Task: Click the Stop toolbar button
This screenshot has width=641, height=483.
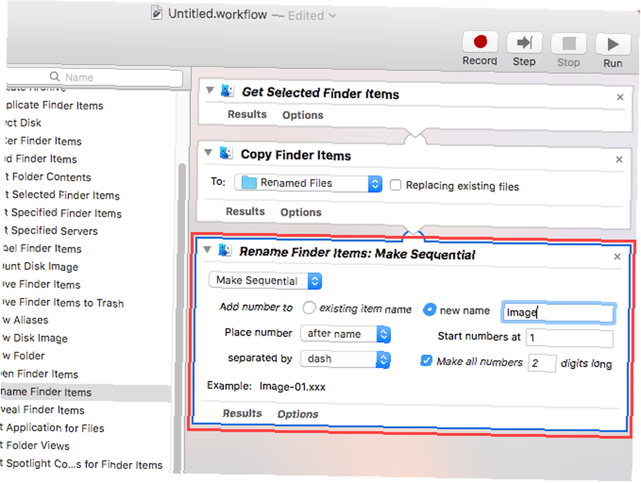Action: [569, 44]
